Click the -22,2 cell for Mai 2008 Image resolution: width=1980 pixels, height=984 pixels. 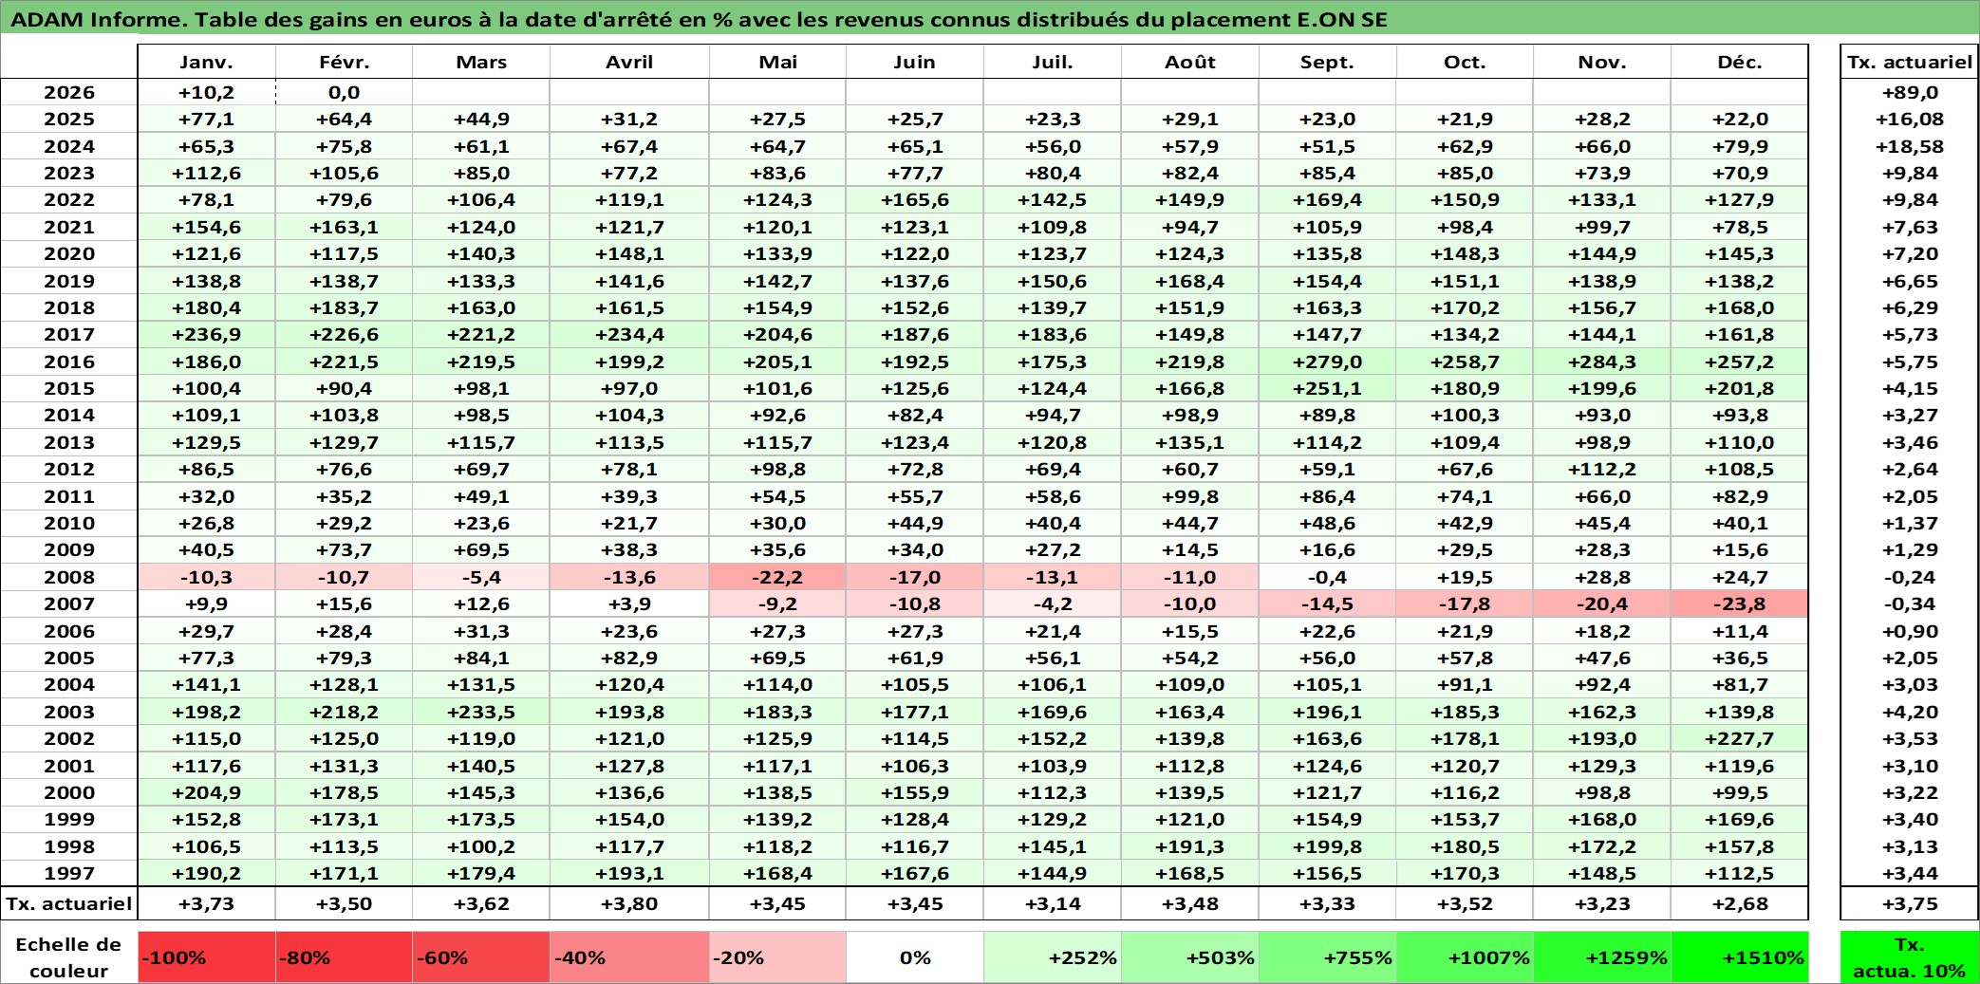coord(777,577)
